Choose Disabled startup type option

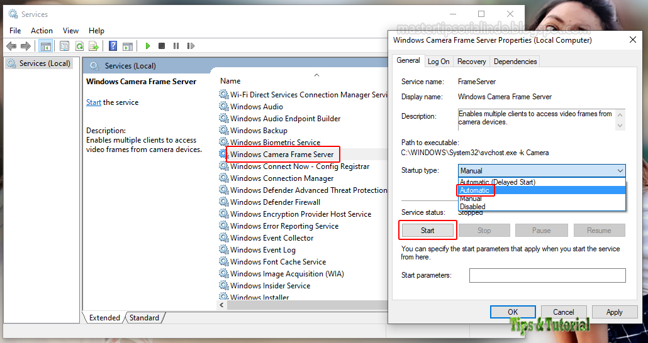pyautogui.click(x=542, y=207)
